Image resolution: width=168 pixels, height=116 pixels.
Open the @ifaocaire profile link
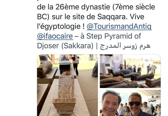(55, 36)
